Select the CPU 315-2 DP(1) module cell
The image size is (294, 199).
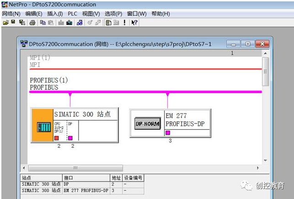(x=60, y=131)
